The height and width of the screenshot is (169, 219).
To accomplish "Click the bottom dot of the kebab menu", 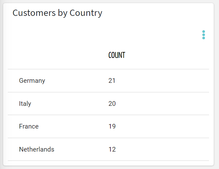I will click(x=203, y=38).
